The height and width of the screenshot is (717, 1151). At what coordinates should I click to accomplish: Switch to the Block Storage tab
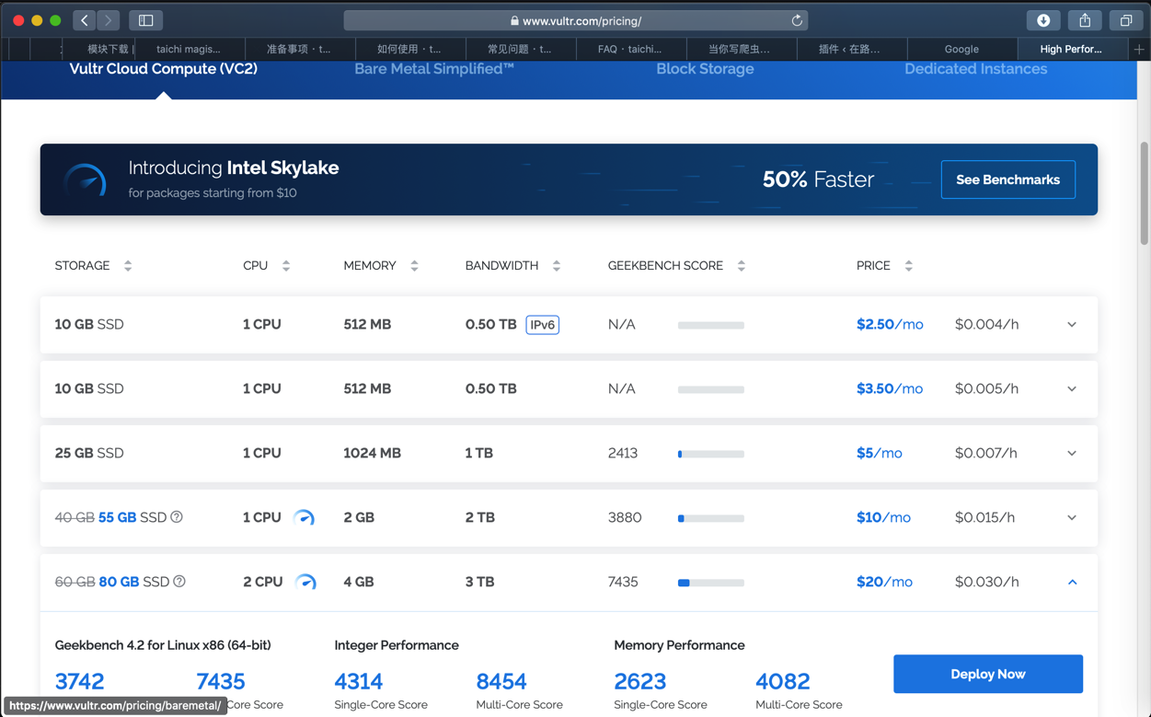[x=705, y=69]
